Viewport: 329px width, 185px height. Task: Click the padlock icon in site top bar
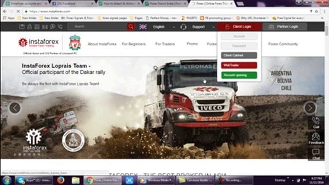pos(30,27)
